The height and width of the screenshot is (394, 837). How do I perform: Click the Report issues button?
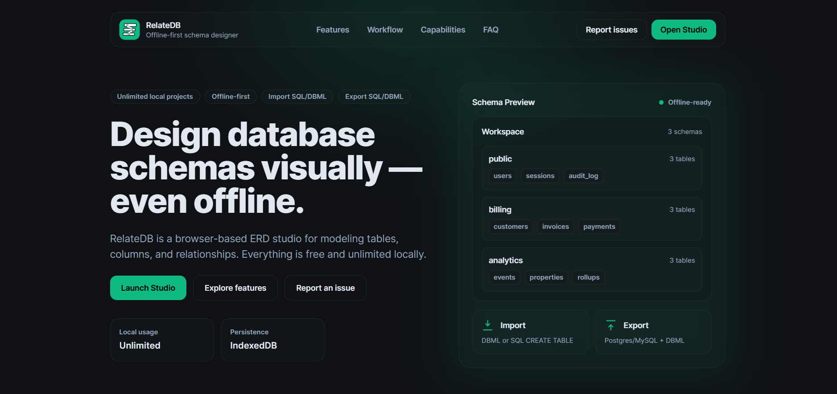pyautogui.click(x=611, y=30)
